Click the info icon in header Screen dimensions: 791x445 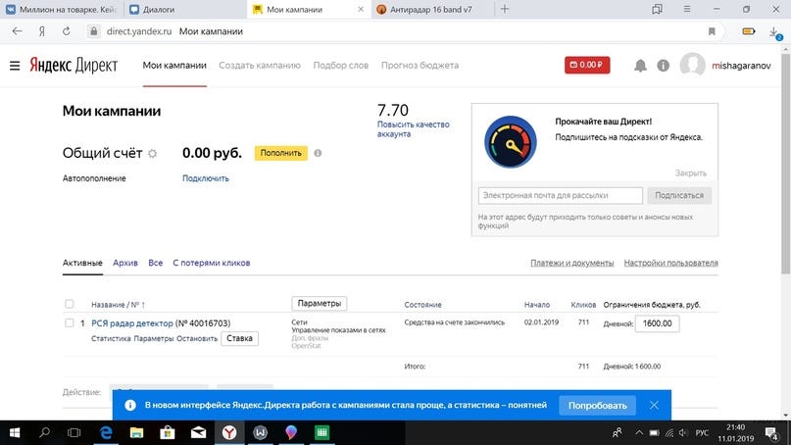[663, 66]
